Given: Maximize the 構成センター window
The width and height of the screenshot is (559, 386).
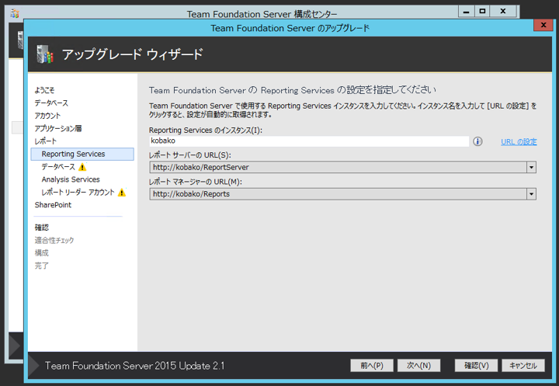Looking at the screenshot, I should point(482,12).
